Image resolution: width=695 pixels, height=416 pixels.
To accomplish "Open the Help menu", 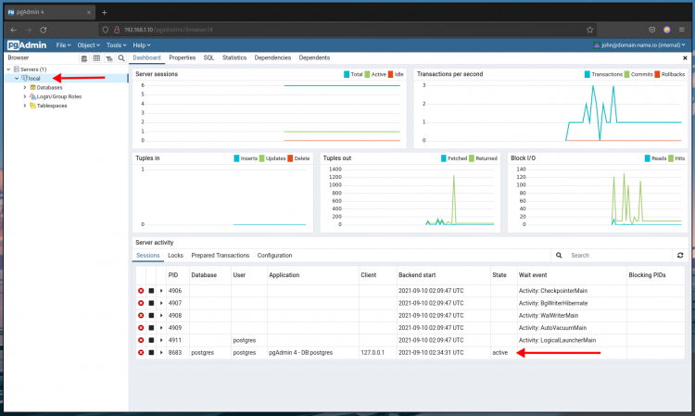I will [x=142, y=45].
